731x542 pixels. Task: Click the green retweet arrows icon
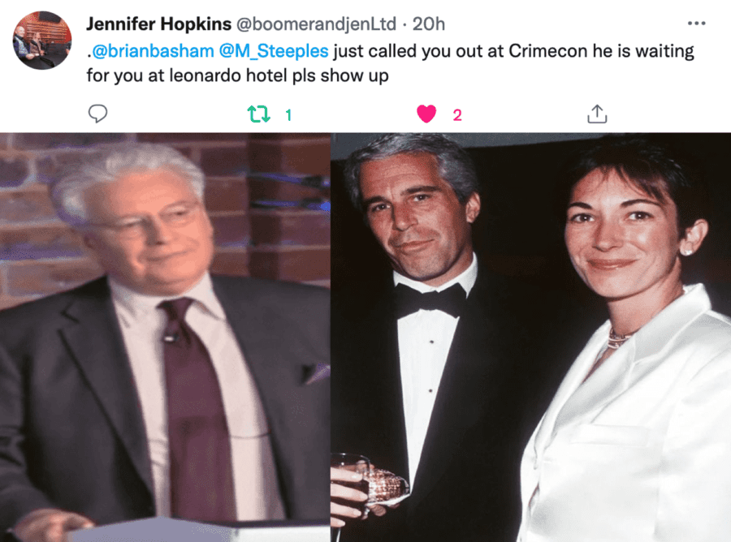coord(259,114)
